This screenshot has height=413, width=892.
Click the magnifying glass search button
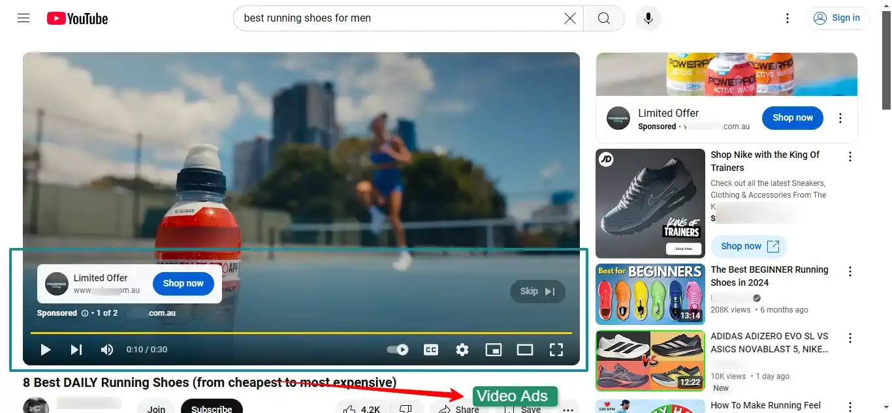tap(604, 18)
